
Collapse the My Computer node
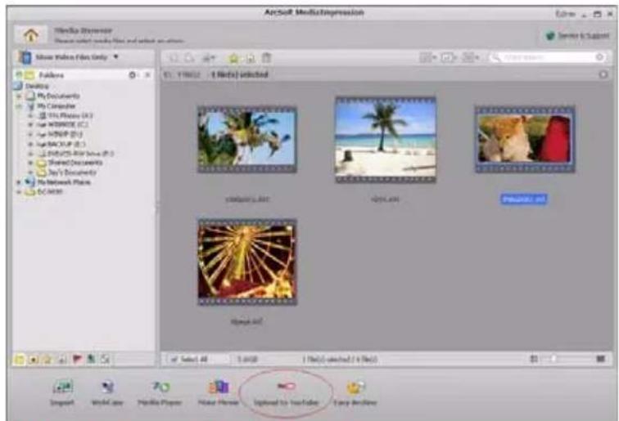click(19, 106)
